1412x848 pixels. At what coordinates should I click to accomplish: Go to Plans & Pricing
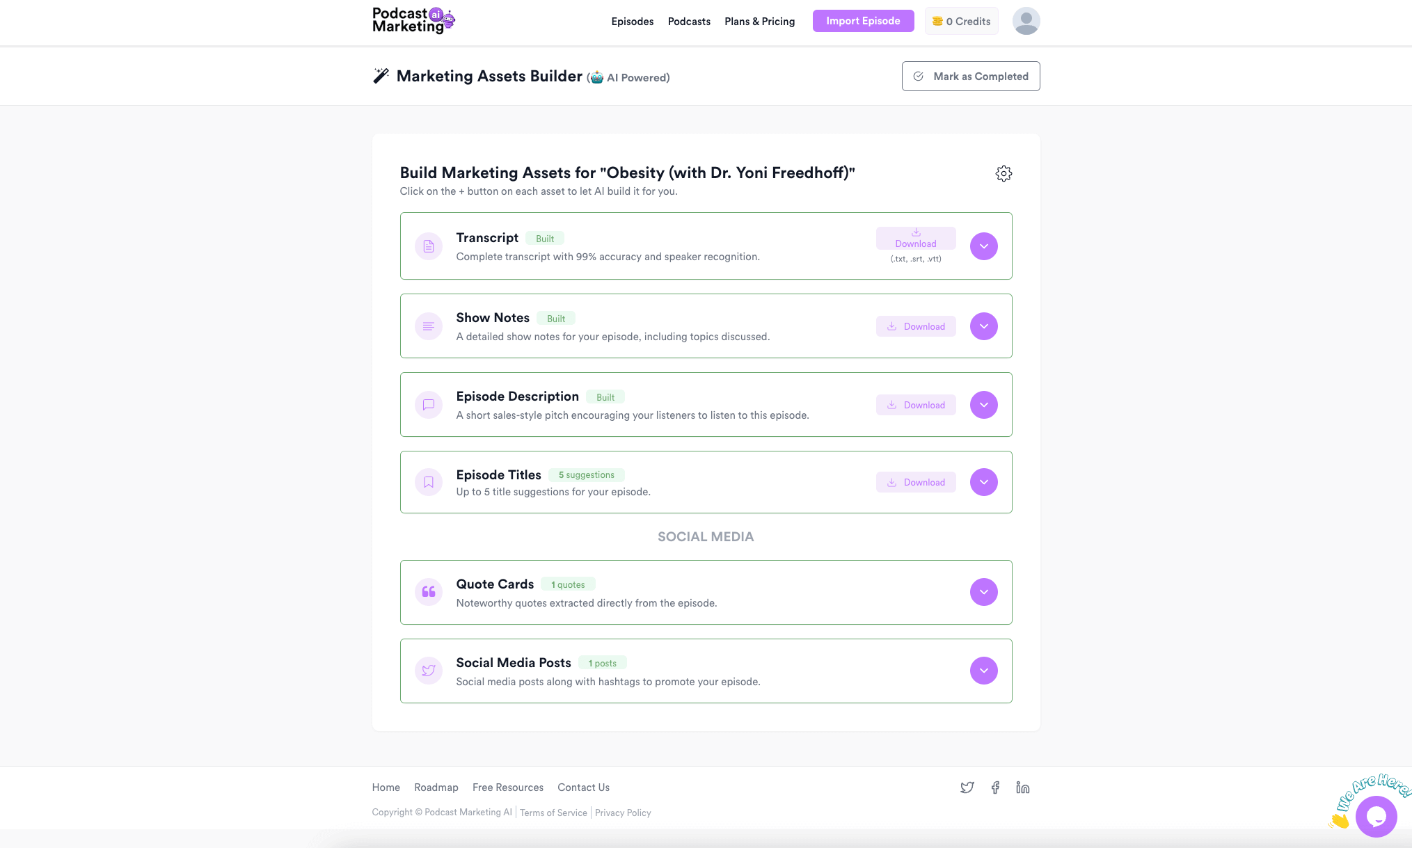click(760, 22)
